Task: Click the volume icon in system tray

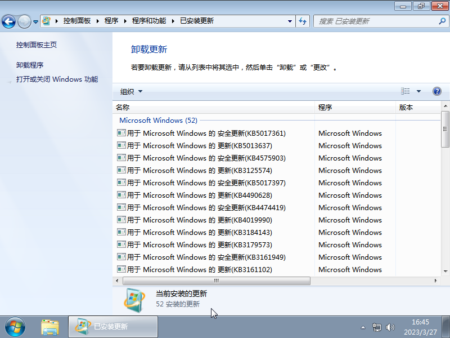Action: pos(390,326)
